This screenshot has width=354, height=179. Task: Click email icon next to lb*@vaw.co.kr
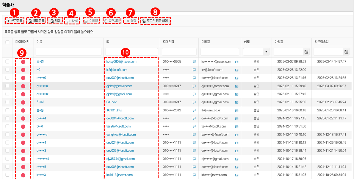click(237, 110)
